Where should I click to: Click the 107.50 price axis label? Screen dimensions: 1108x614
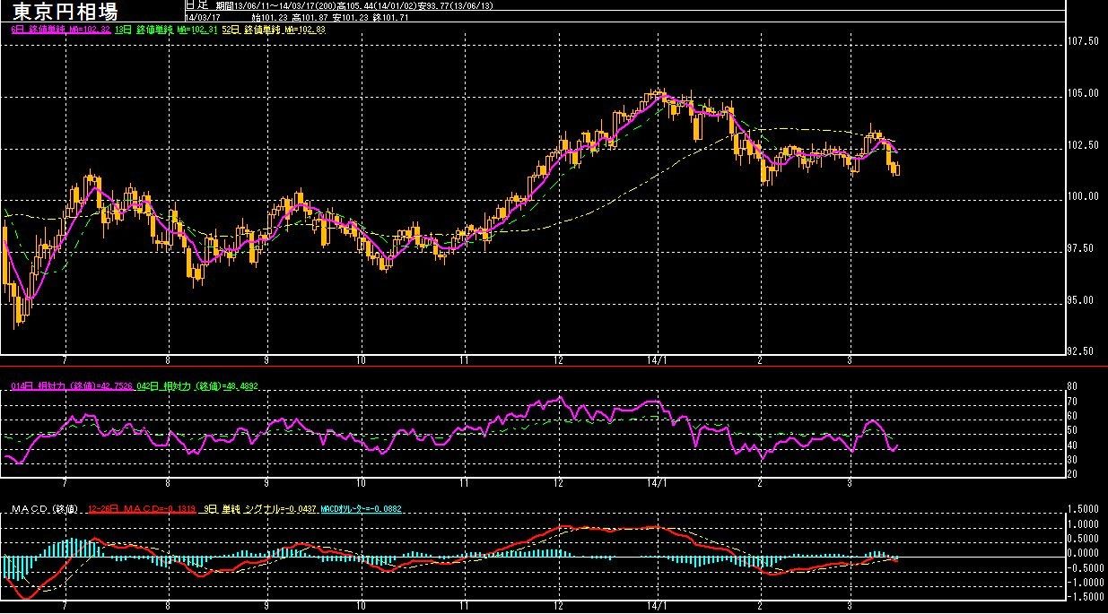point(1084,41)
